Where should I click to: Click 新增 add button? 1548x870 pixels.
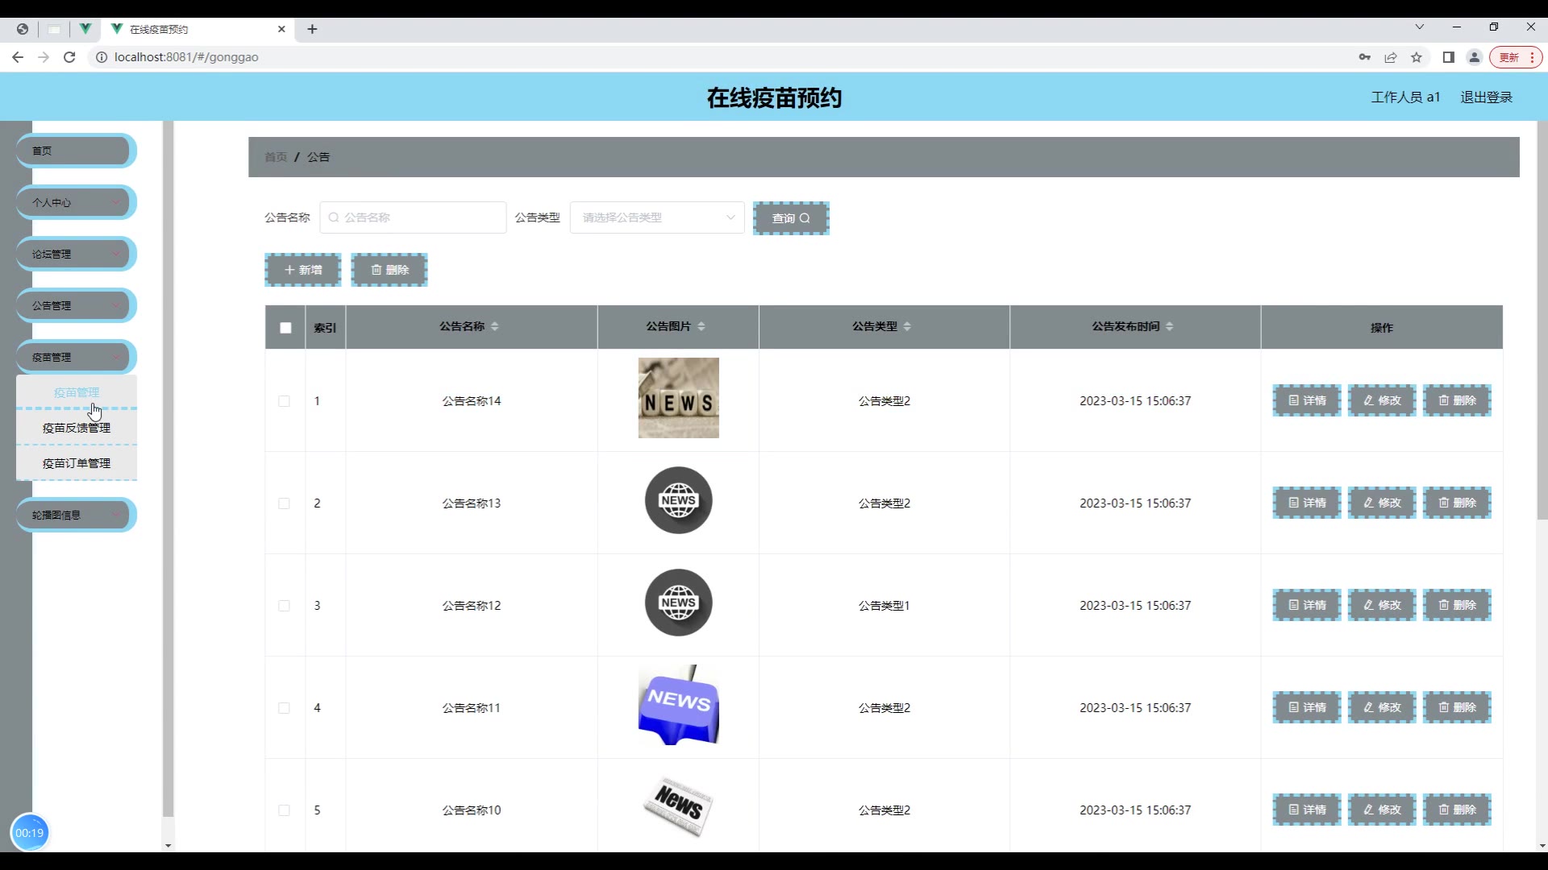click(303, 270)
